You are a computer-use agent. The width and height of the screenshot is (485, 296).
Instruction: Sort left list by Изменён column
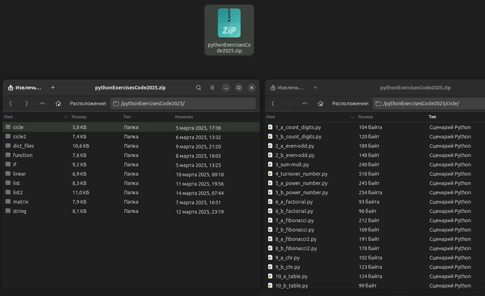[x=184, y=117]
